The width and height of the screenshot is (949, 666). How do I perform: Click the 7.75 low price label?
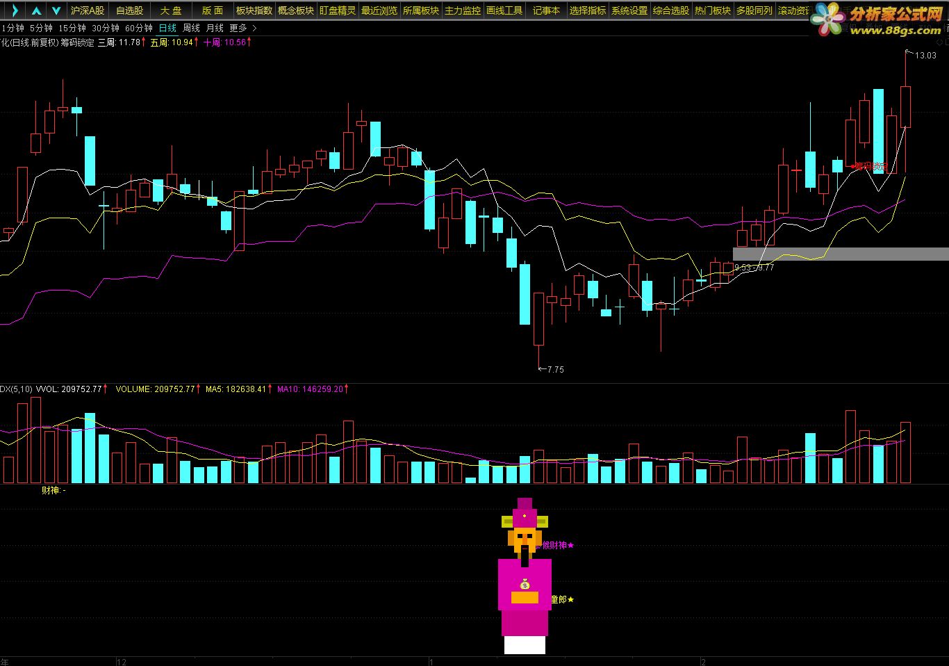pos(555,370)
